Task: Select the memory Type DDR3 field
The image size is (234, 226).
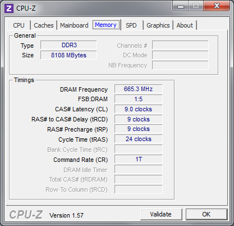Action: tap(68, 45)
